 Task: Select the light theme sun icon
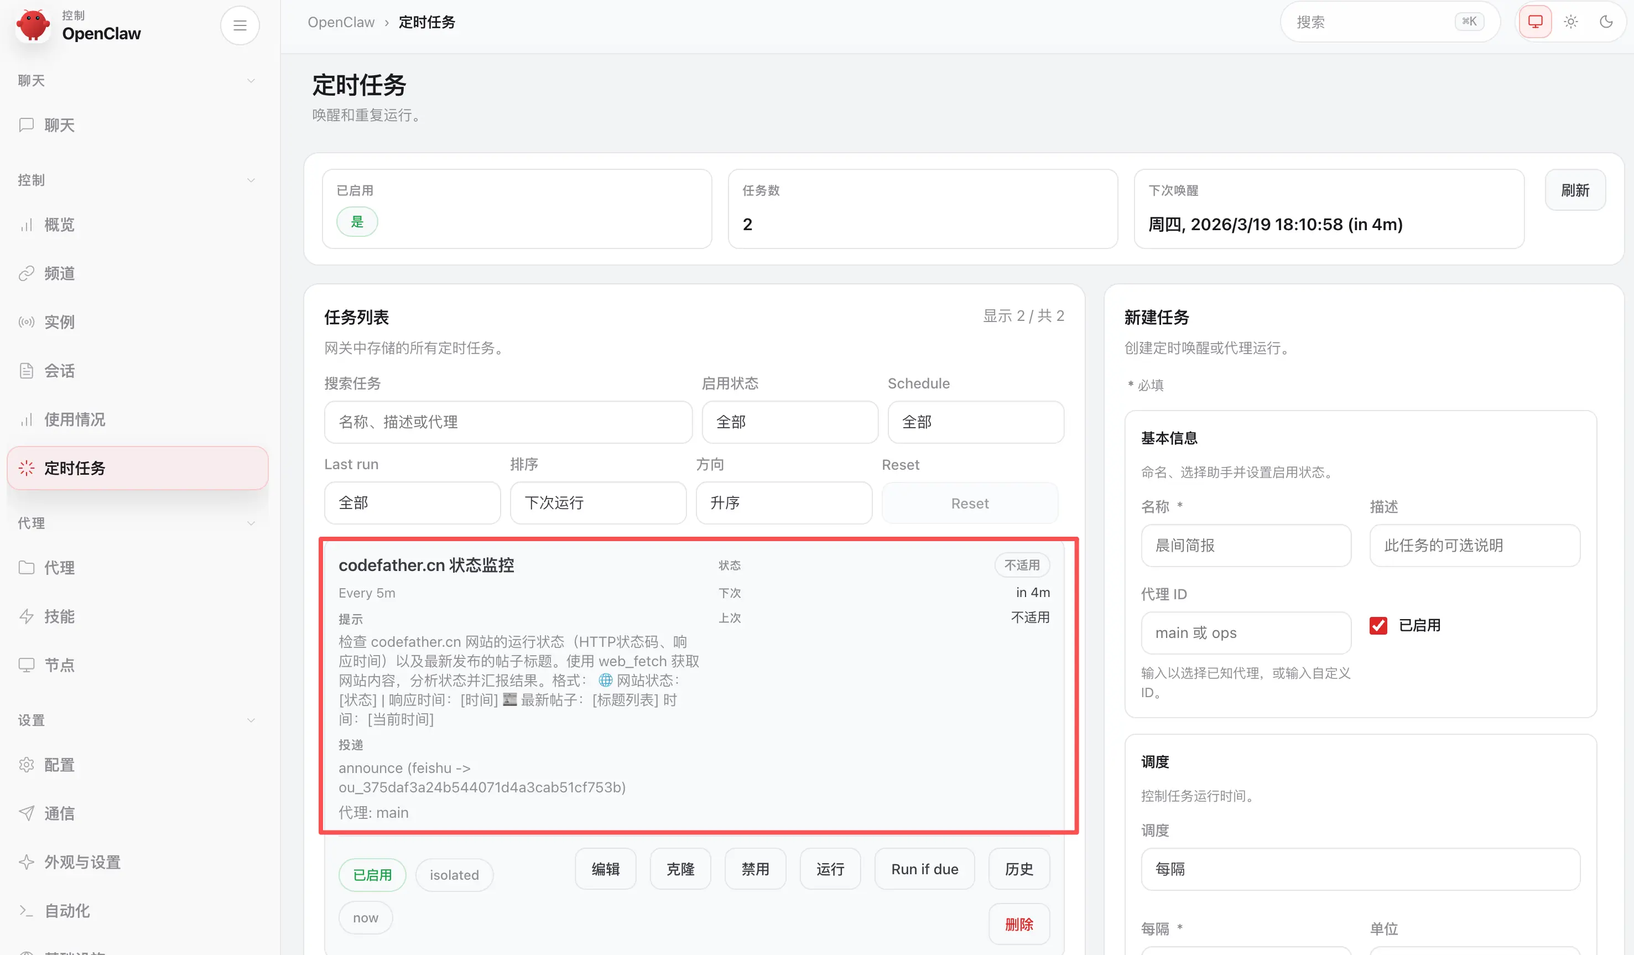tap(1570, 22)
